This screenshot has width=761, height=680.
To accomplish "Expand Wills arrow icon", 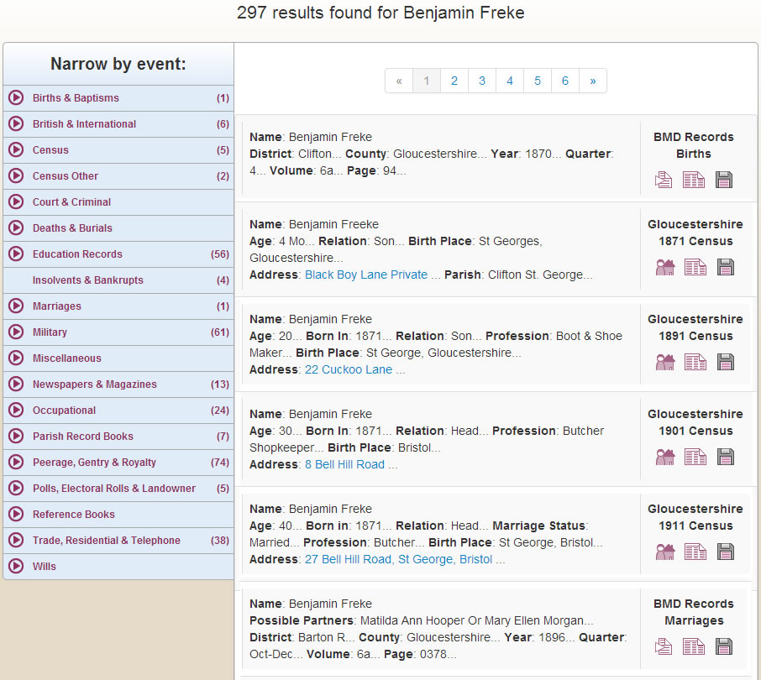I will point(16,566).
